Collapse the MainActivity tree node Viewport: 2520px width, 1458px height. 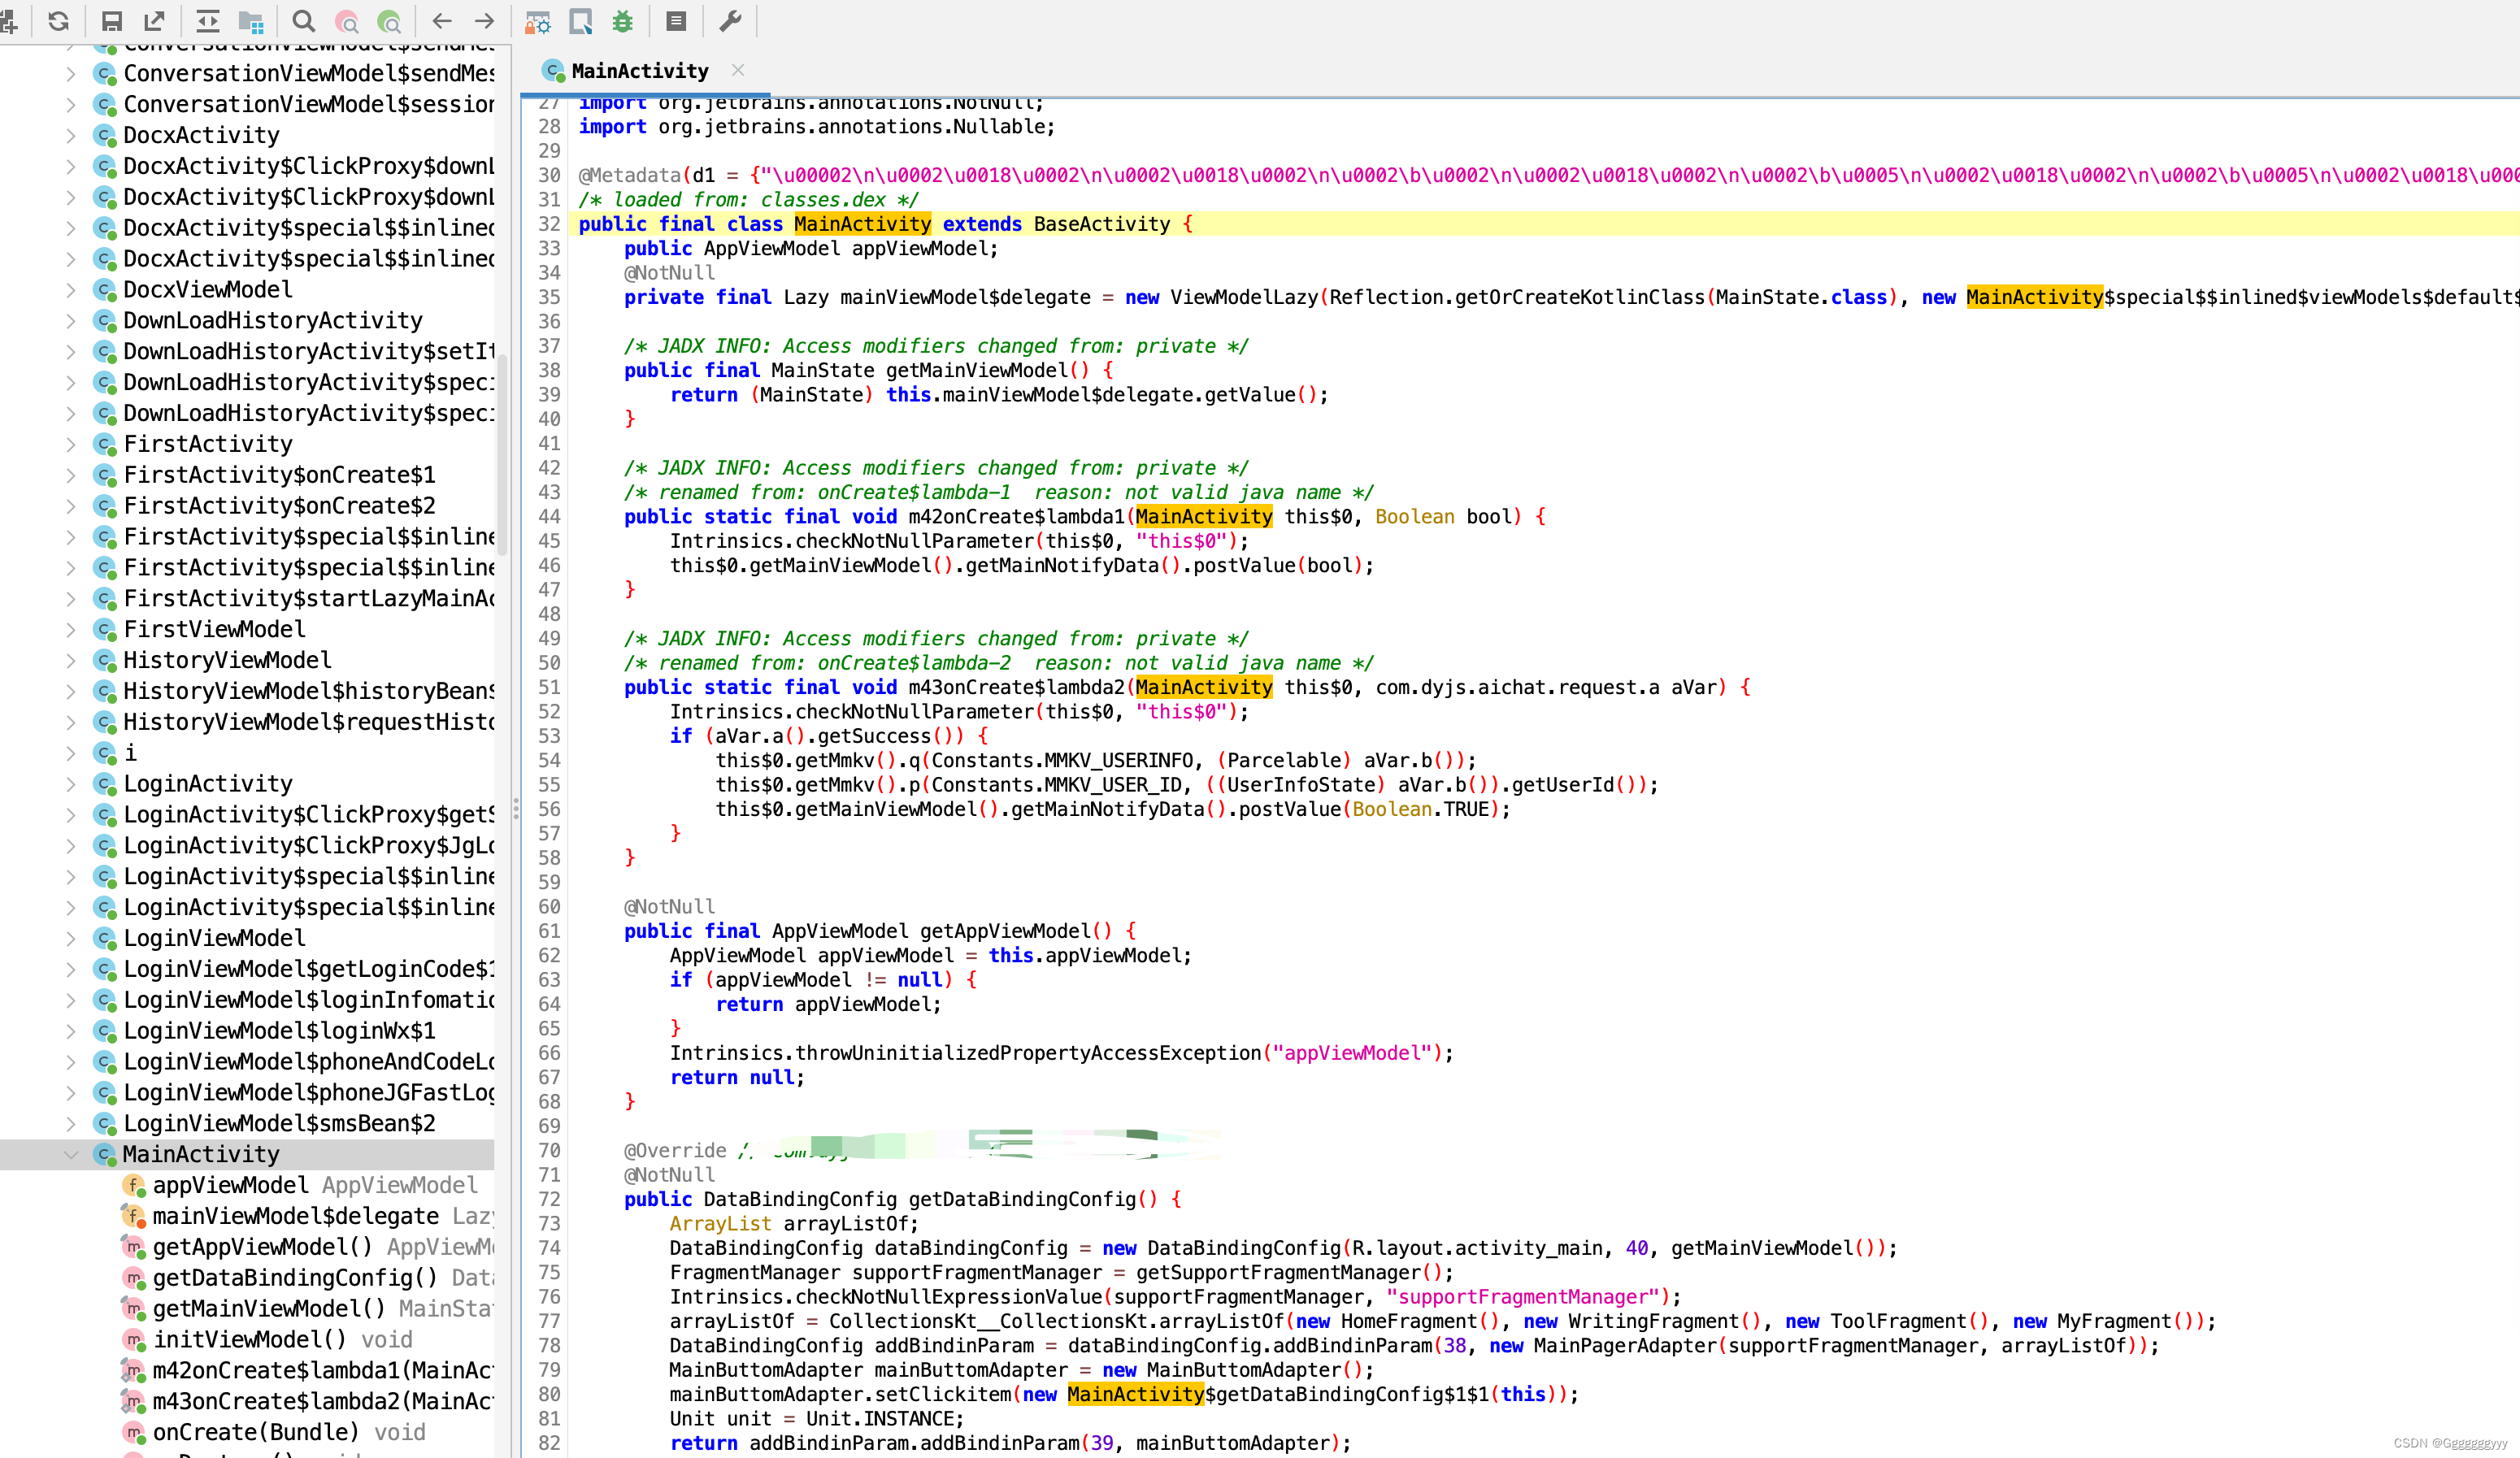click(x=70, y=1154)
